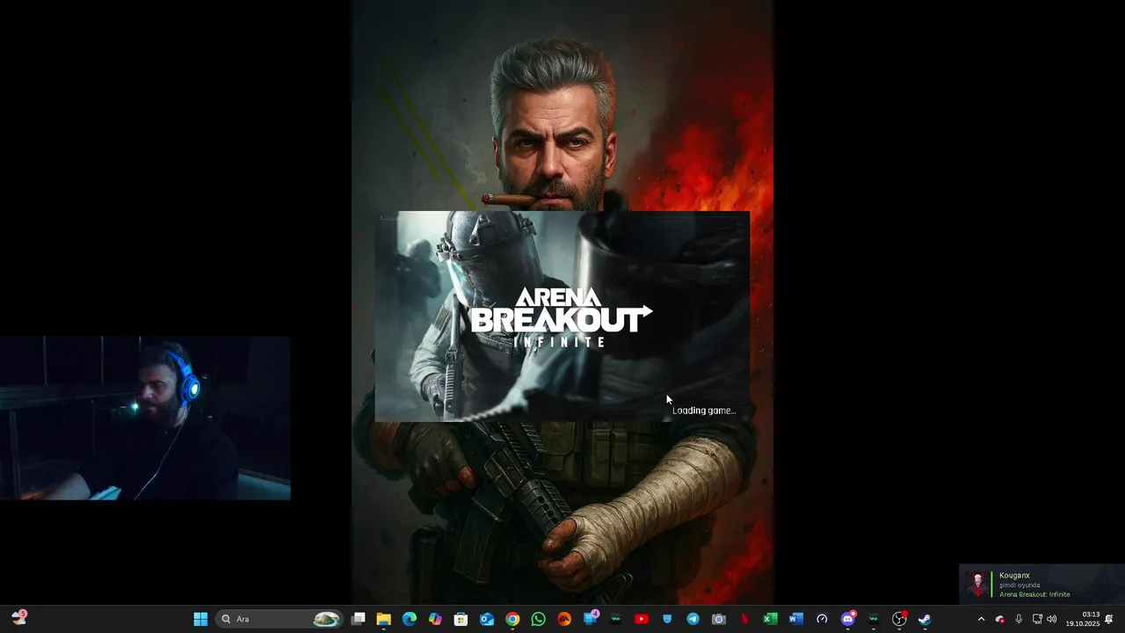Open the Windows Start menu
The image size is (1125, 633).
[x=200, y=619]
